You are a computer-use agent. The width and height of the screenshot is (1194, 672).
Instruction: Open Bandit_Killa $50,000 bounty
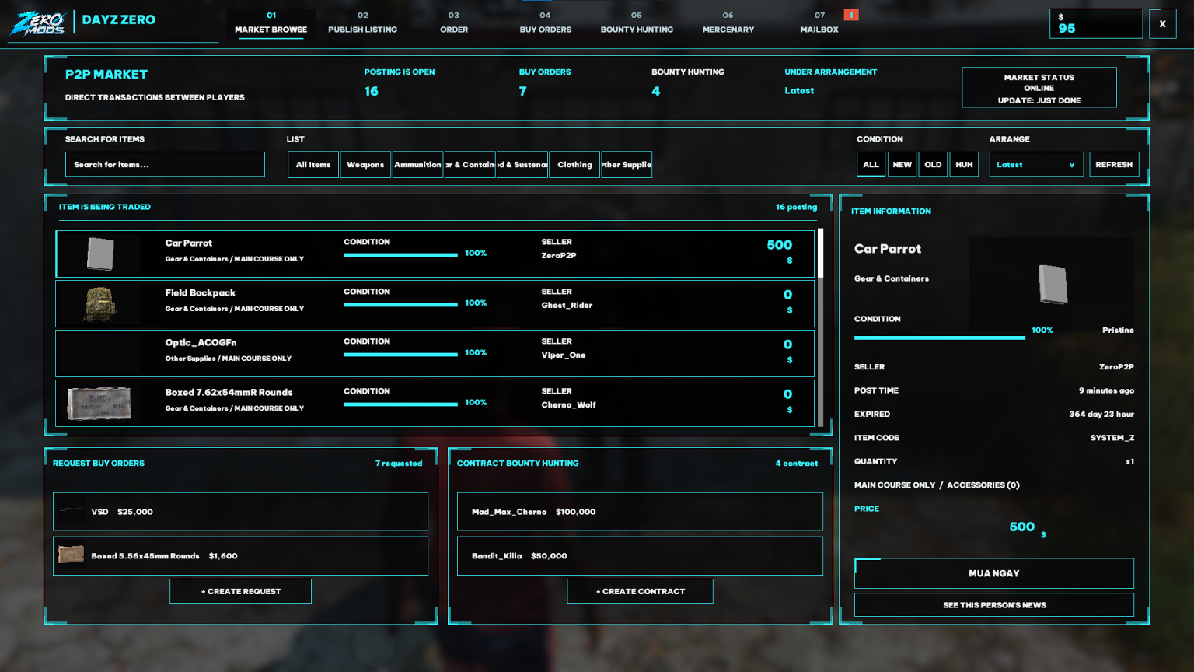[x=640, y=556]
